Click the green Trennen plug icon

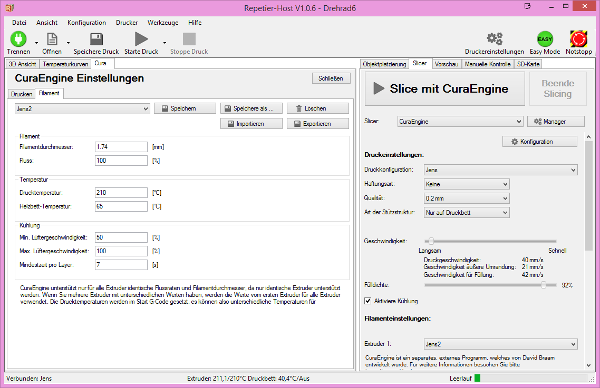(x=18, y=39)
